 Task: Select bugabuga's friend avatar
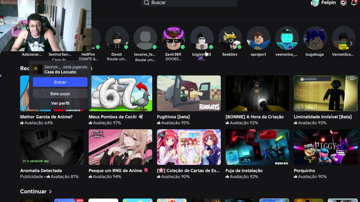point(315,38)
